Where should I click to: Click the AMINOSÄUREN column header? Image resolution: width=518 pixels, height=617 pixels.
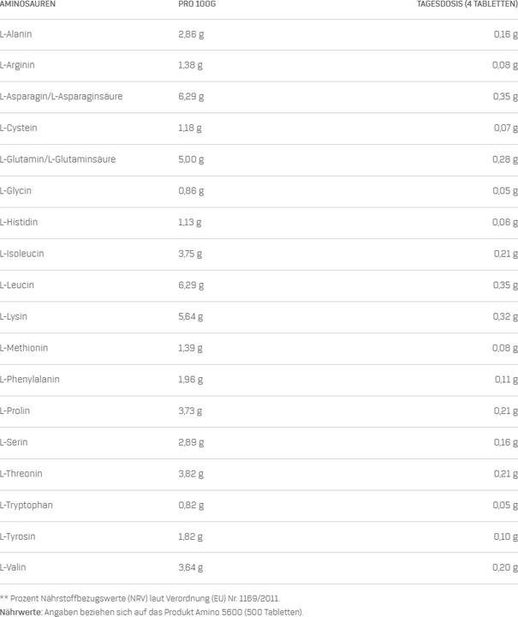click(27, 4)
